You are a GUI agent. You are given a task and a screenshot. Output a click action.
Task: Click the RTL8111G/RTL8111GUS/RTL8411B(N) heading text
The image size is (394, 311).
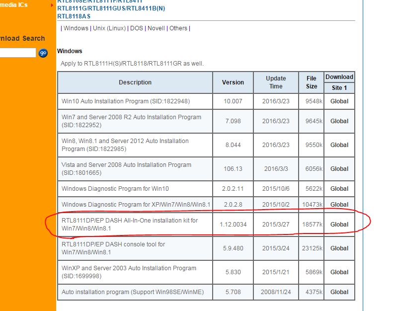(111, 8)
